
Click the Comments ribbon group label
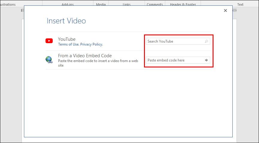[x=155, y=4]
